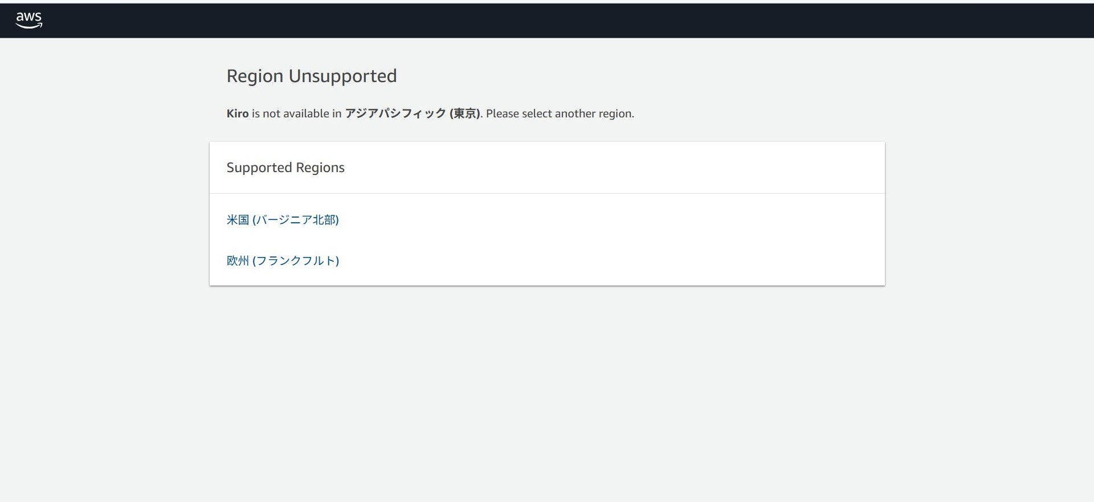Viewport: 1094px width, 502px height.
Task: Click (フランクフルト) part of the Frankfurt link
Action: [x=296, y=261]
